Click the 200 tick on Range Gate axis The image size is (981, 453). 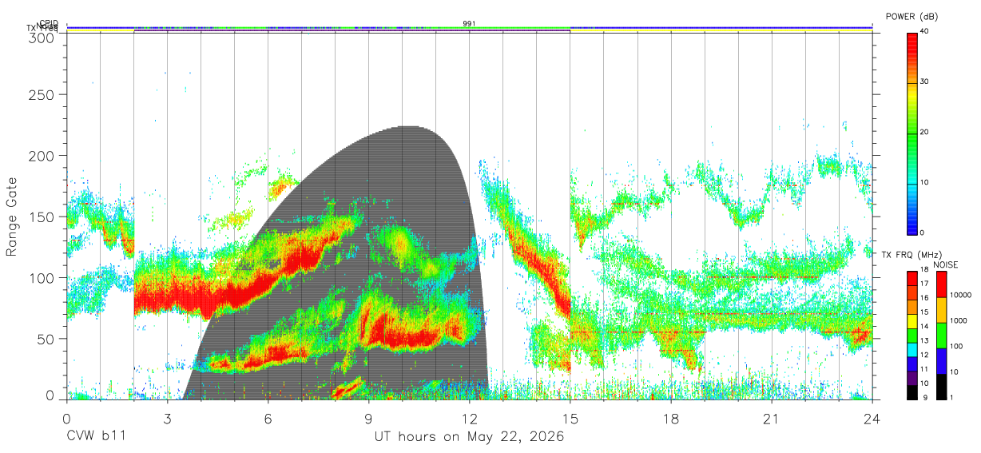click(41, 156)
